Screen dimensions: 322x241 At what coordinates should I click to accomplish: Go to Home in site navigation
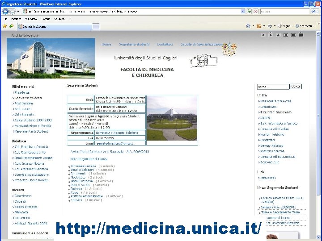[x=106, y=44]
